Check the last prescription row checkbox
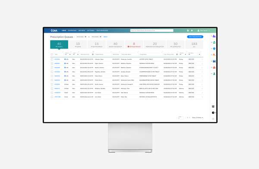This screenshot has height=169, width=259. point(52,97)
